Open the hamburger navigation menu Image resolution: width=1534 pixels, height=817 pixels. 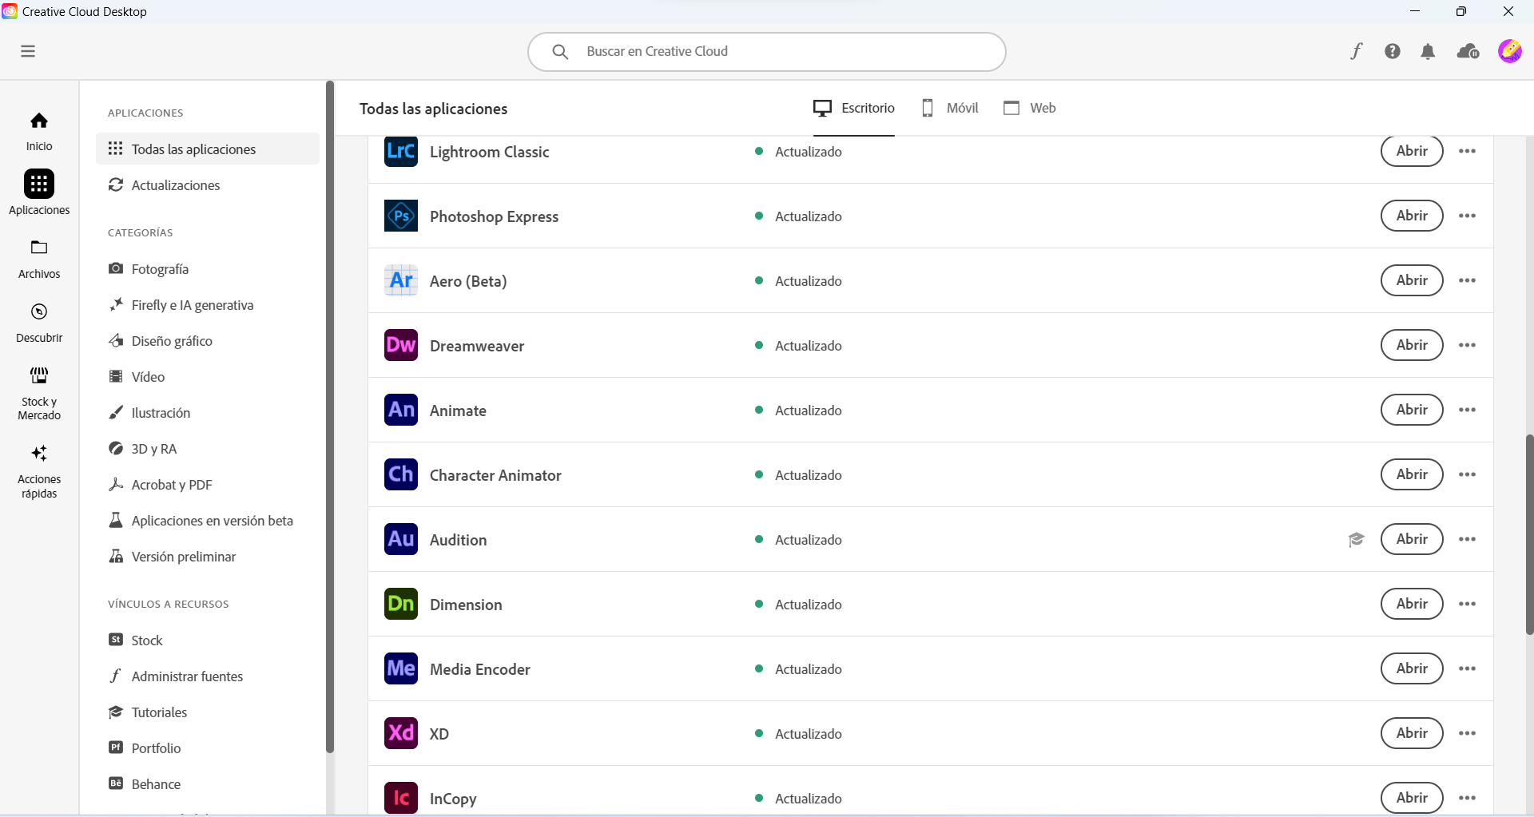[x=27, y=50]
